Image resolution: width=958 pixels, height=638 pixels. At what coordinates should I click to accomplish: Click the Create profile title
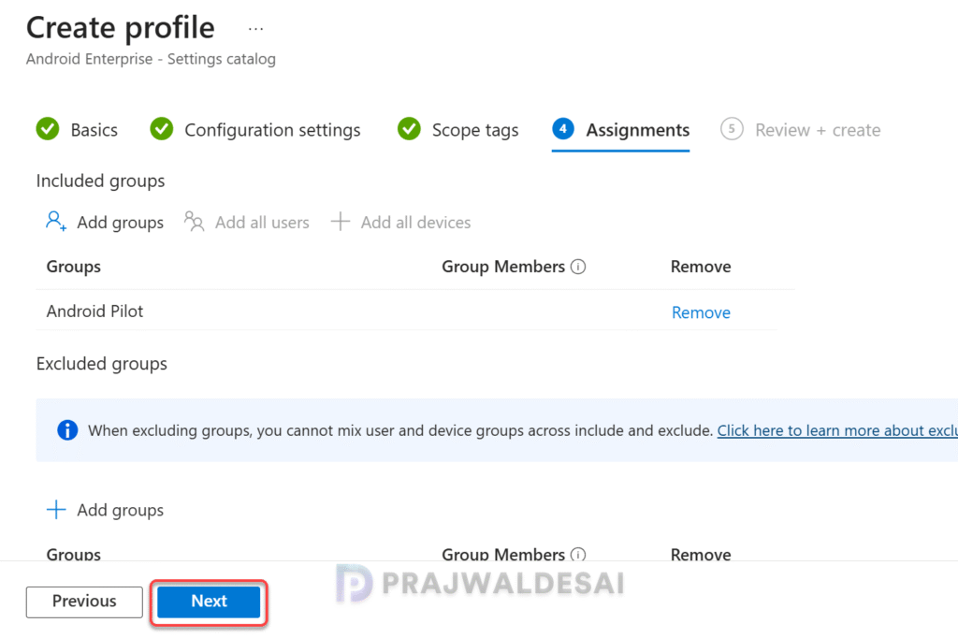(121, 28)
